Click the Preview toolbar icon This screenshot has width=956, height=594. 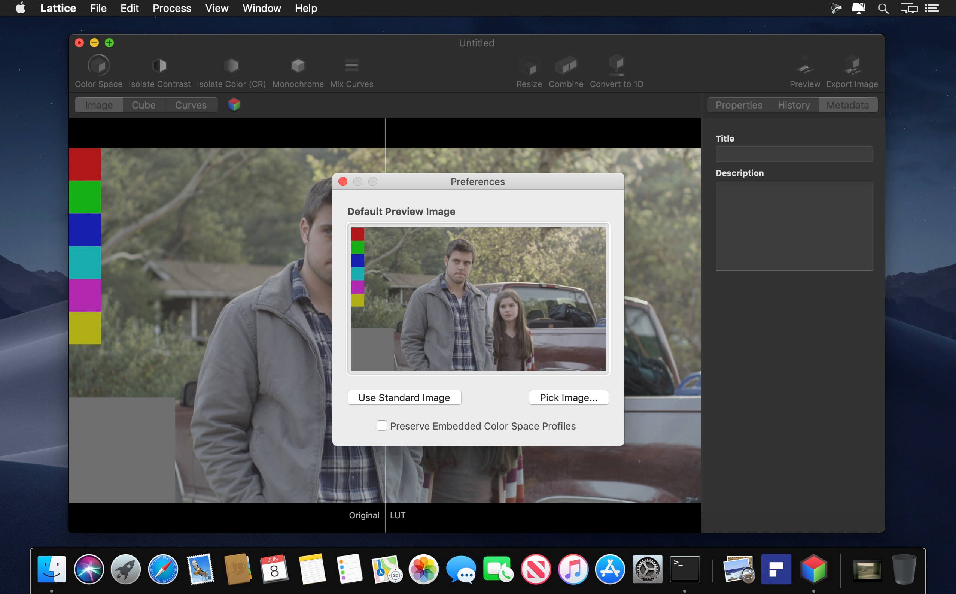[804, 65]
